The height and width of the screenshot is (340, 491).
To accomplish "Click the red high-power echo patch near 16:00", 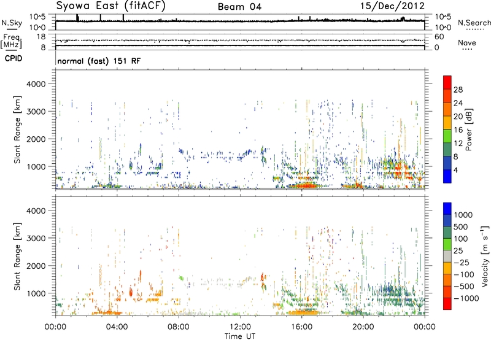I will [305, 186].
